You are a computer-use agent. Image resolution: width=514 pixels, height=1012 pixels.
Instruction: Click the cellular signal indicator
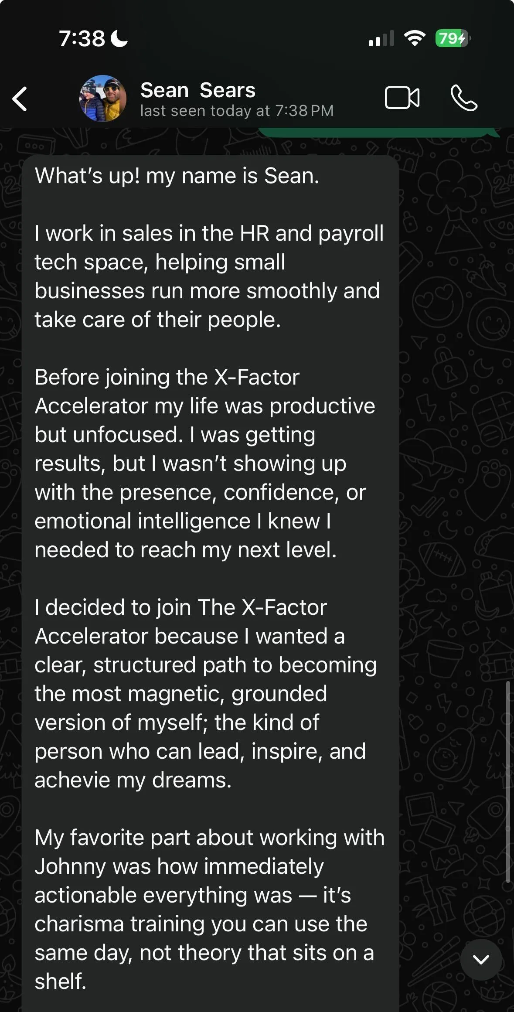[381, 38]
